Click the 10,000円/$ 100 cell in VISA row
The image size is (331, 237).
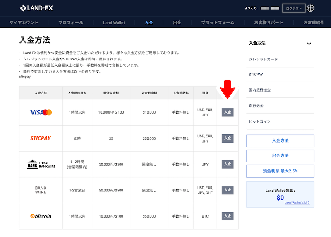coord(111,112)
